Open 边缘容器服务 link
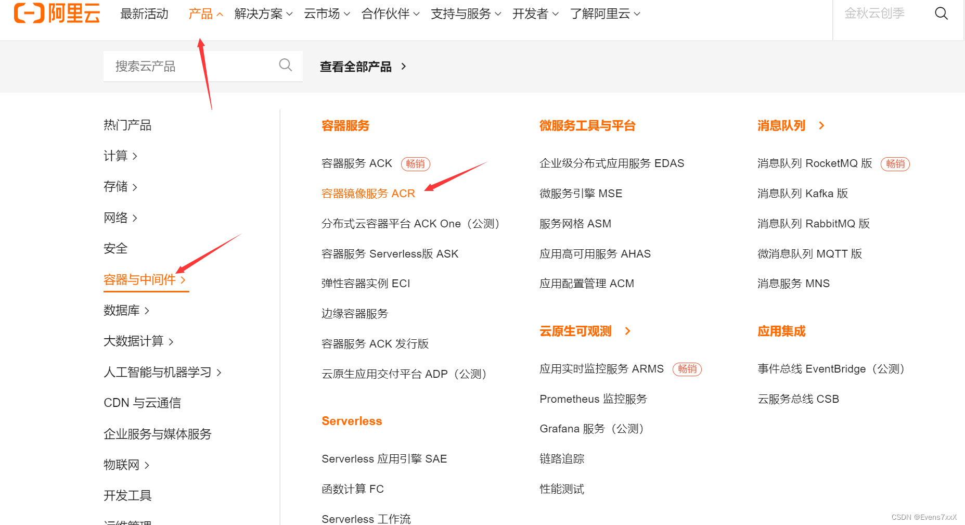 click(355, 314)
